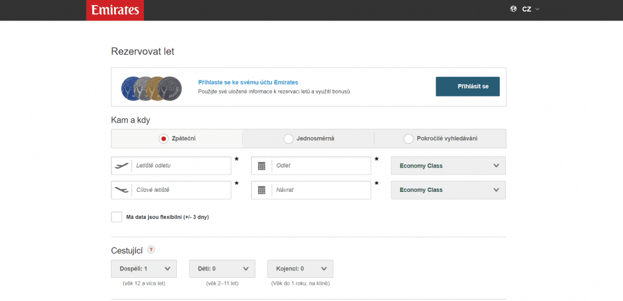This screenshot has width=623, height=301.
Task: Click the globe language icon
Action: point(514,9)
